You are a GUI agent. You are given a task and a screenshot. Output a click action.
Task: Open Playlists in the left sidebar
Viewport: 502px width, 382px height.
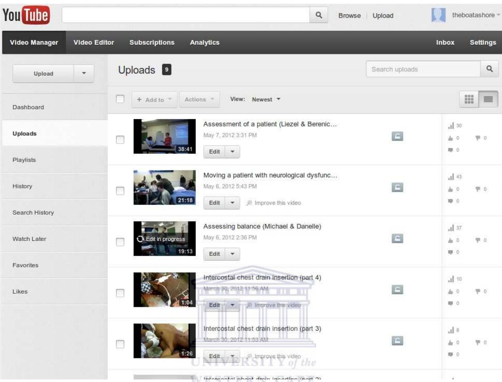(x=24, y=160)
